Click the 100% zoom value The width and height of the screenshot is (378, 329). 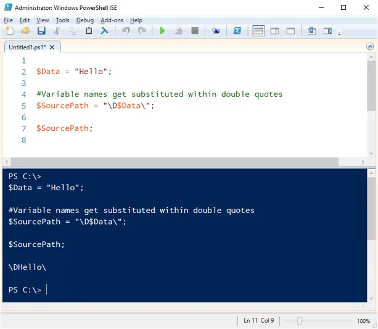click(x=363, y=321)
